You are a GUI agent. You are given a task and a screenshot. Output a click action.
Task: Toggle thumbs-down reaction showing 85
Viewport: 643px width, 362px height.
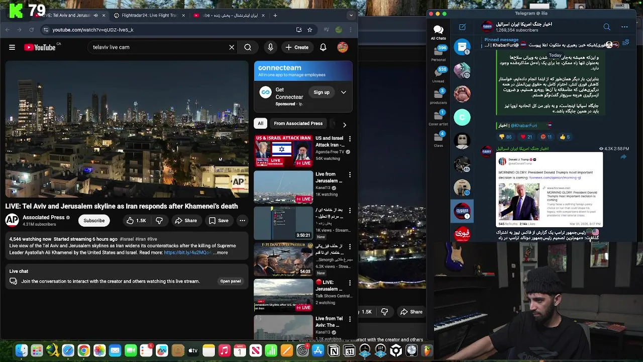point(505,137)
